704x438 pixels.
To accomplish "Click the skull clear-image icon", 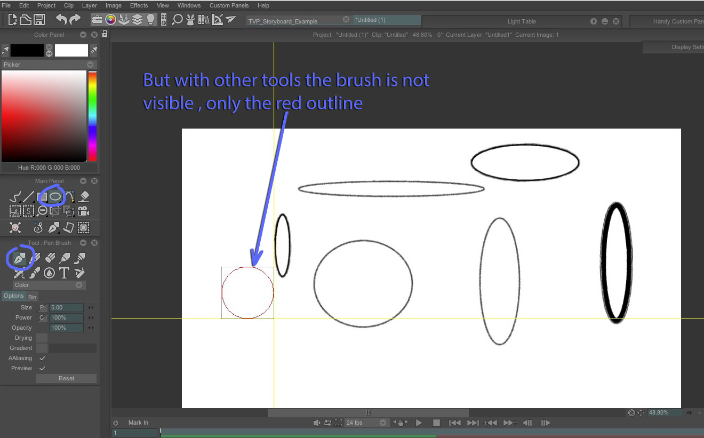I will tap(15, 228).
